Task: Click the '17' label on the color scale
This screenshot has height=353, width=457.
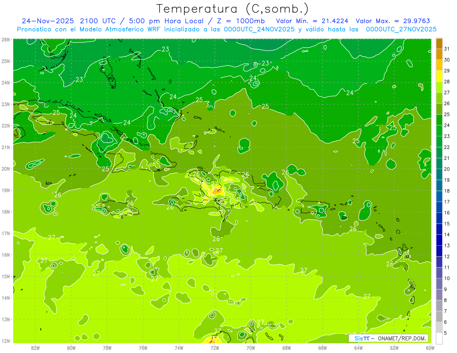Action: point(447,202)
